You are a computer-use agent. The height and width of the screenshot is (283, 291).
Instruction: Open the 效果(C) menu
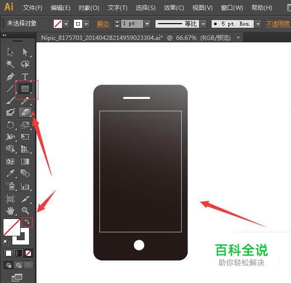(x=174, y=8)
